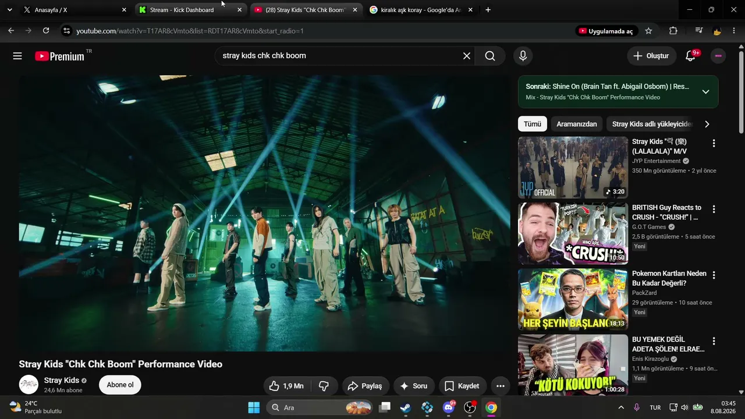Click the Oluştur create button
The width and height of the screenshot is (745, 419).
pos(652,56)
